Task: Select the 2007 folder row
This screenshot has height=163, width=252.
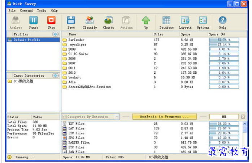Action: (x=151, y=63)
